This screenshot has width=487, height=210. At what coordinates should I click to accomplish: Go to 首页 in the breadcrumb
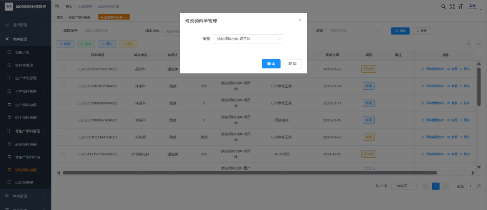pos(69,7)
